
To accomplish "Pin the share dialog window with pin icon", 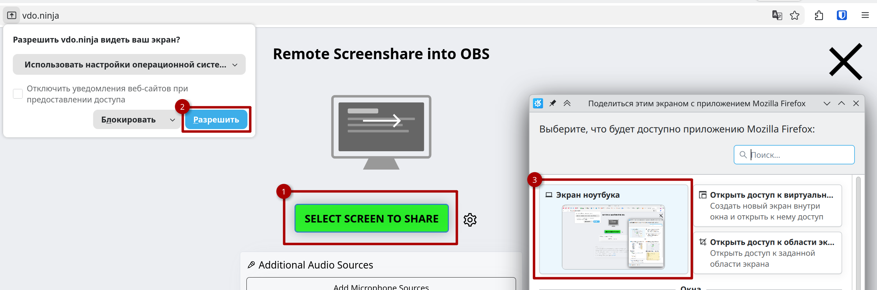I will click(552, 103).
